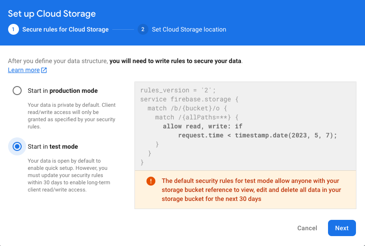Click the 'Set up Cloud Storage' dialog title
The height and width of the screenshot is (246, 365).
coord(52,14)
